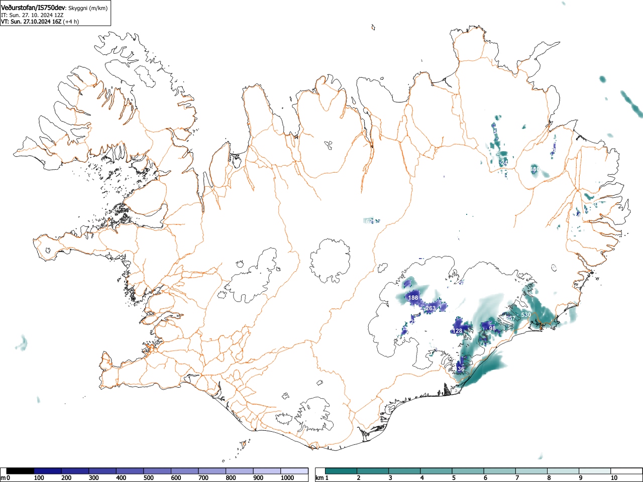The width and height of the screenshot is (643, 482).
Task: Click the 263 visibility value on the map
Action: tap(431, 308)
